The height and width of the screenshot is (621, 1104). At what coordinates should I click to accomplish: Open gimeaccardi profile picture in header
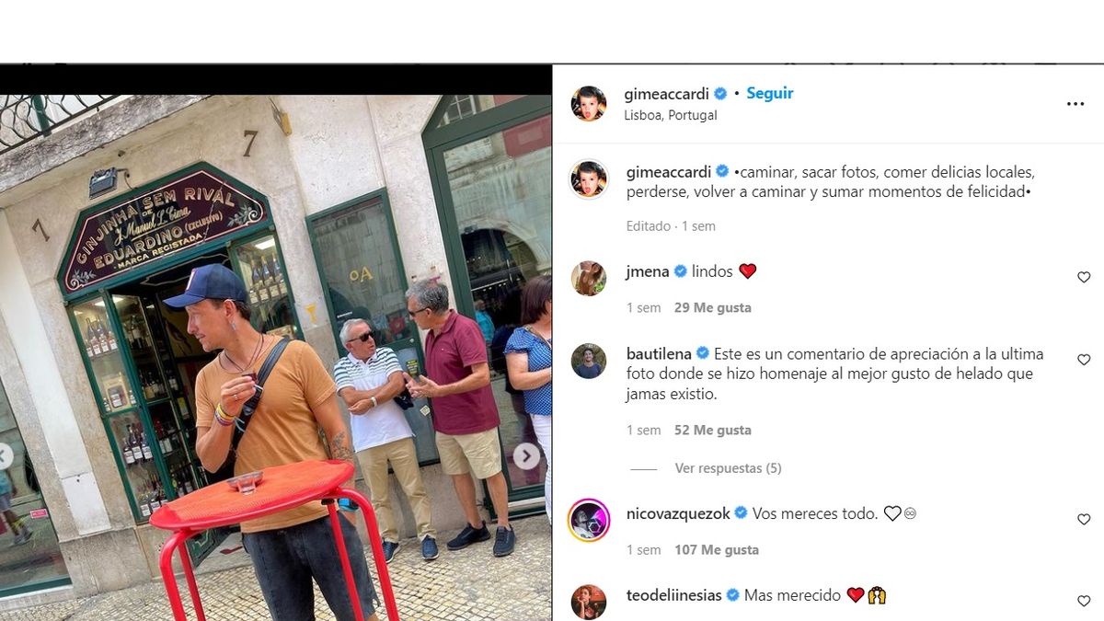(589, 103)
